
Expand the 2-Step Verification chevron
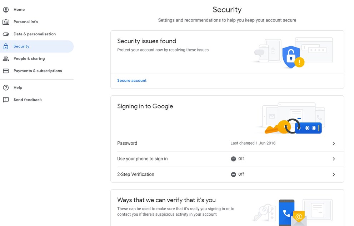(x=334, y=174)
